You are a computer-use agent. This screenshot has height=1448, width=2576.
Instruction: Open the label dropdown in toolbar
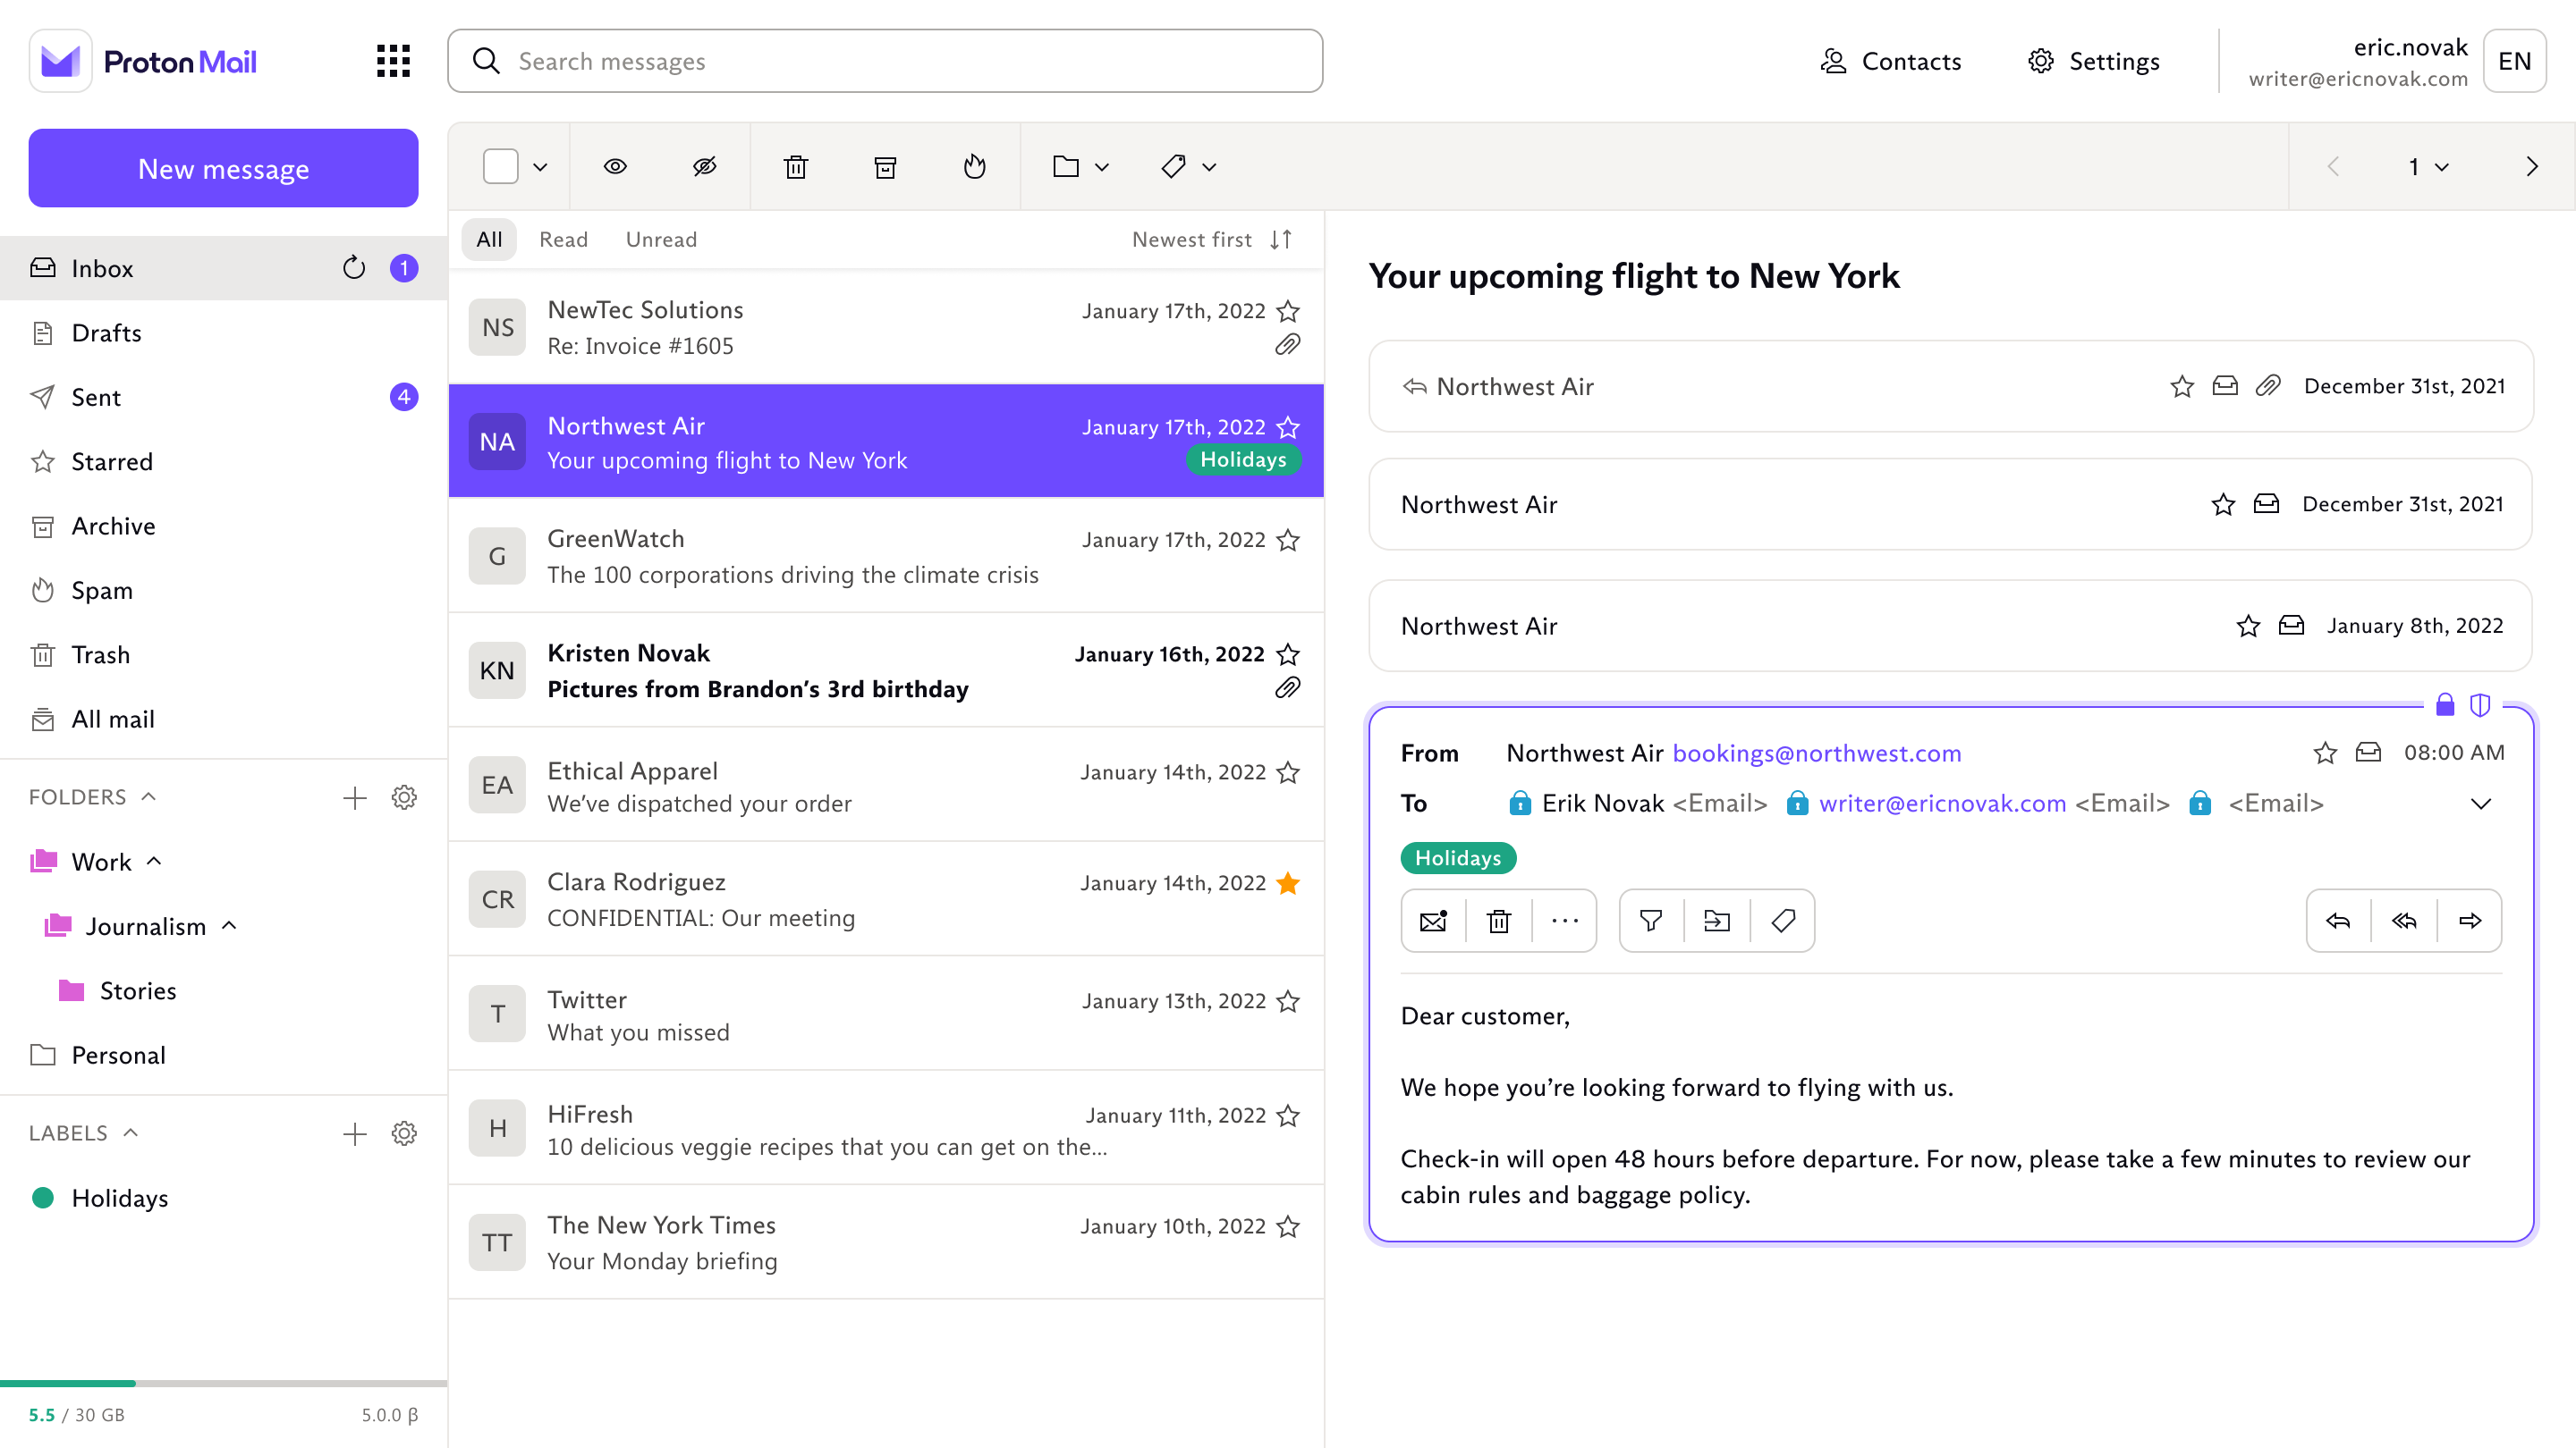[1188, 166]
